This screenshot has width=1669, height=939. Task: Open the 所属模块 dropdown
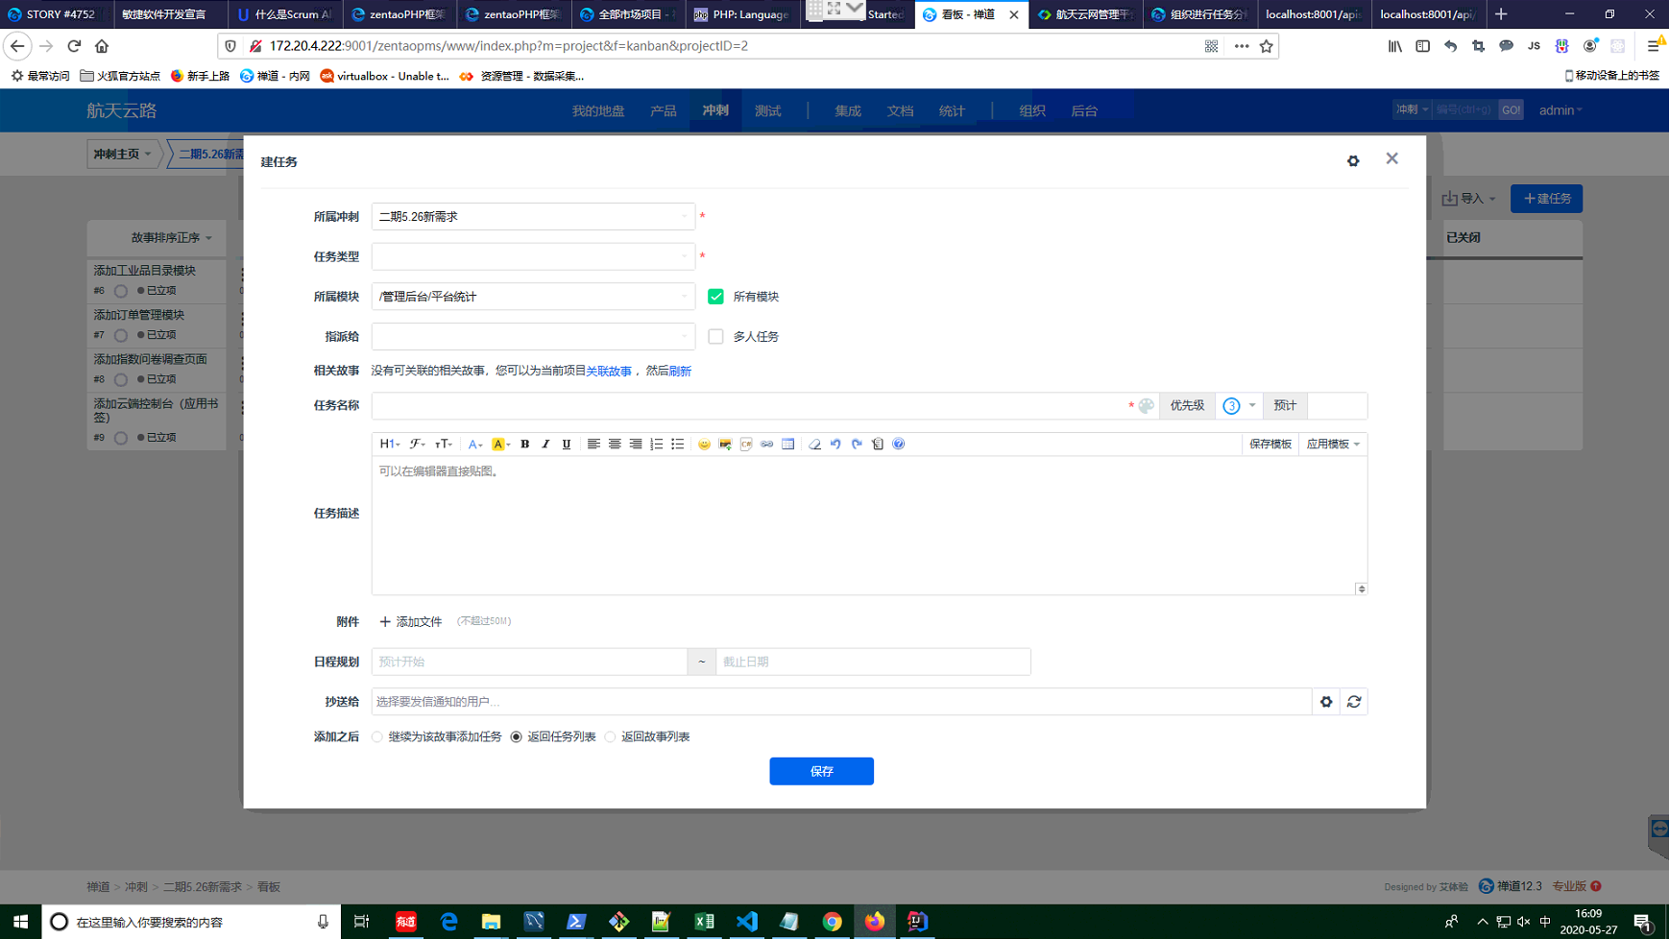pyautogui.click(x=533, y=297)
